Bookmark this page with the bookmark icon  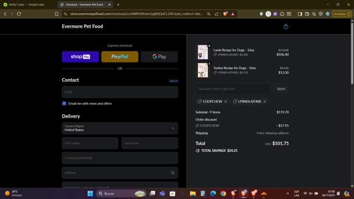coord(56,14)
